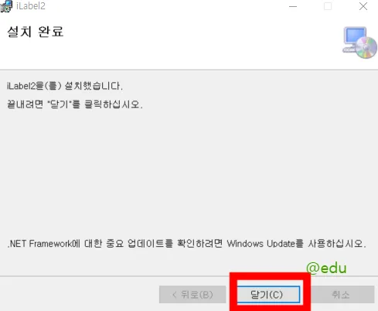Click the iLabel2 installer icon in title bar
The width and height of the screenshot is (378, 311).
pyautogui.click(x=6, y=6)
